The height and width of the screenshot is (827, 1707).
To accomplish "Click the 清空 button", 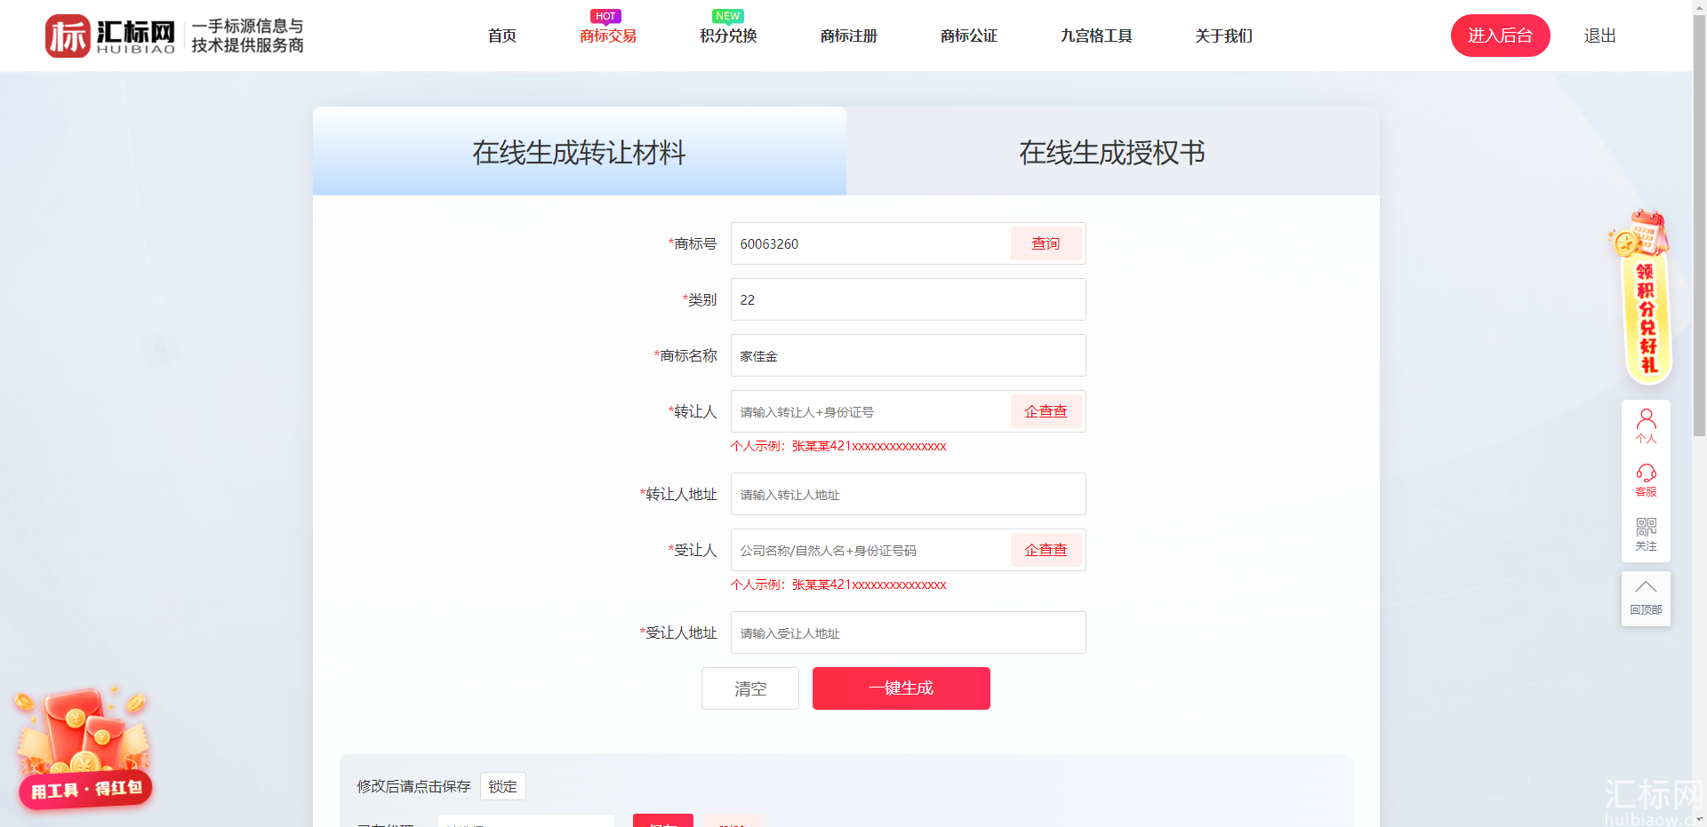I will (x=750, y=688).
